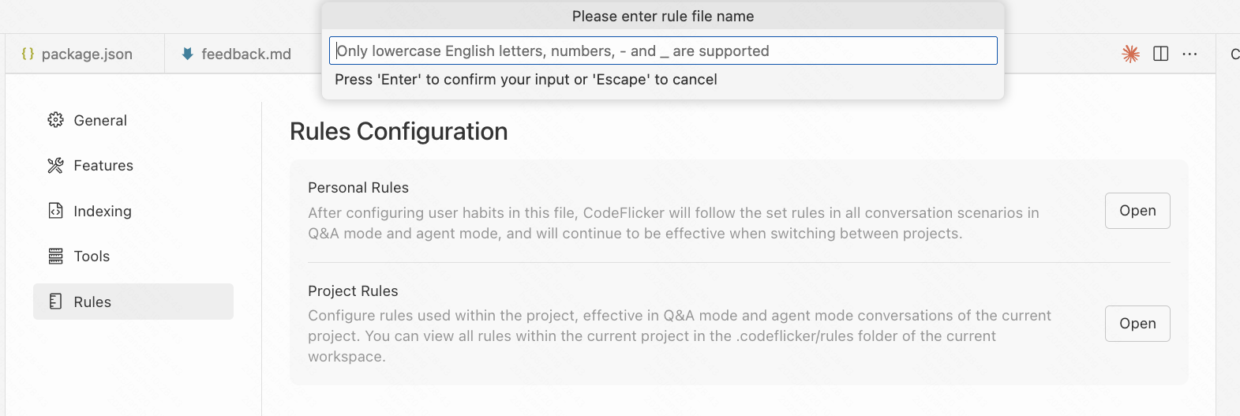The image size is (1240, 416).
Task: Click the 'Press Enter to confirm' hint text
Action: click(526, 80)
